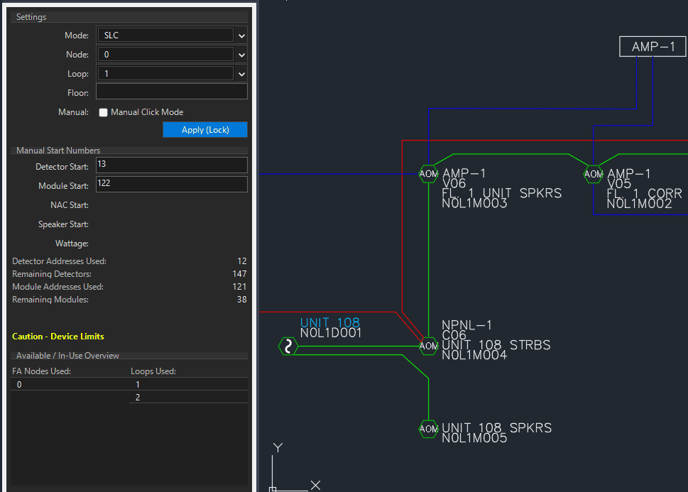This screenshot has width=688, height=492.
Task: Open the Mode dropdown arrow
Action: point(241,35)
